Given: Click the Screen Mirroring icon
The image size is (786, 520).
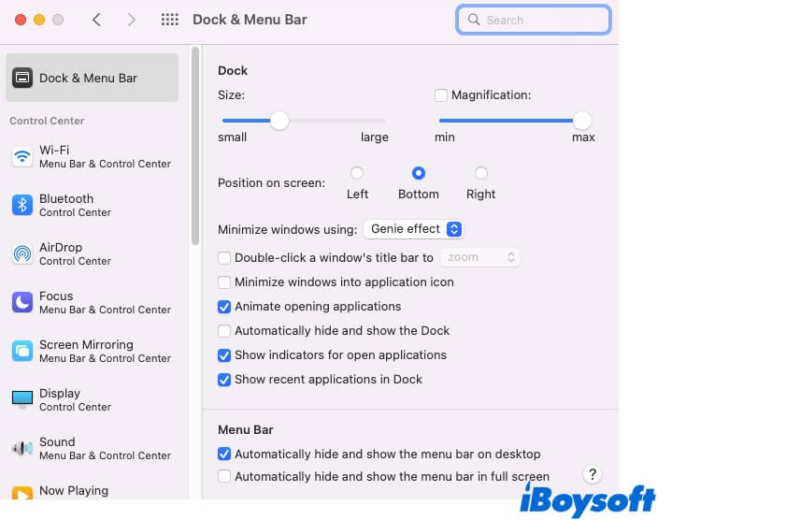Looking at the screenshot, I should click(22, 351).
